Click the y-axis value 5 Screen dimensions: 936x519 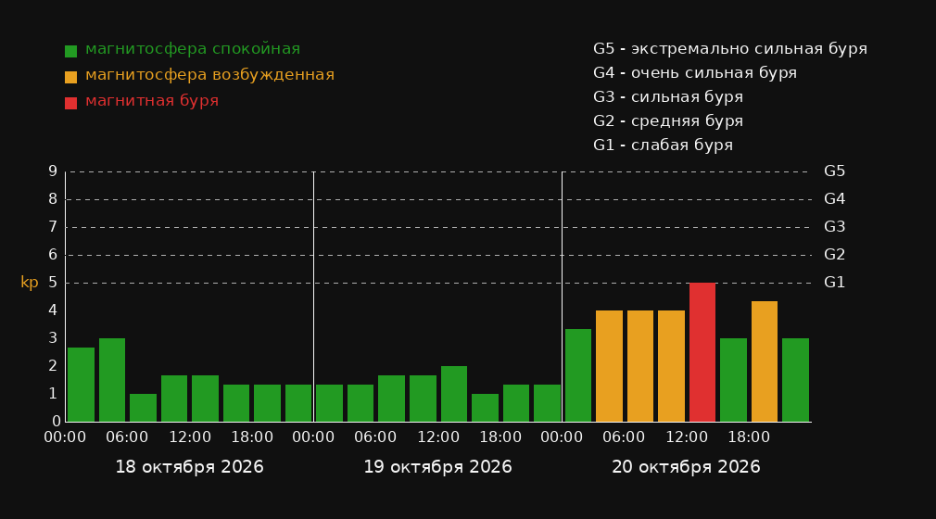tap(53, 283)
